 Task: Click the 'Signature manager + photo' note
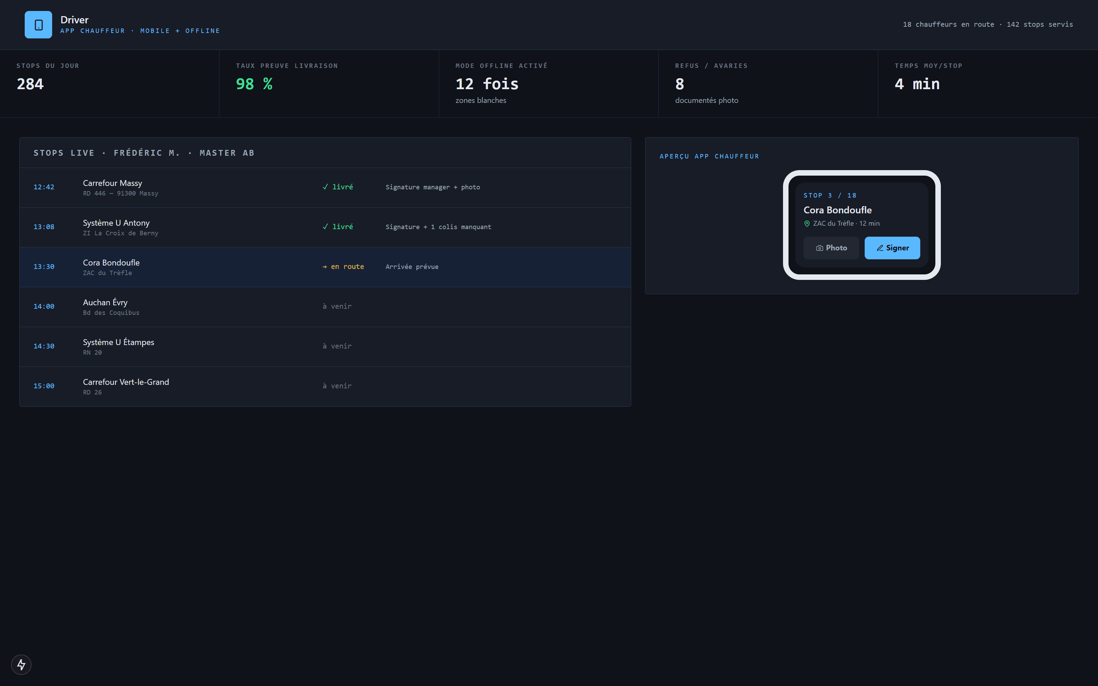(x=433, y=187)
